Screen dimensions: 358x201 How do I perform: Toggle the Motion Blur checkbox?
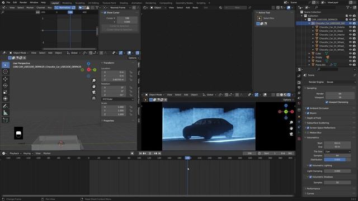(x=308, y=133)
